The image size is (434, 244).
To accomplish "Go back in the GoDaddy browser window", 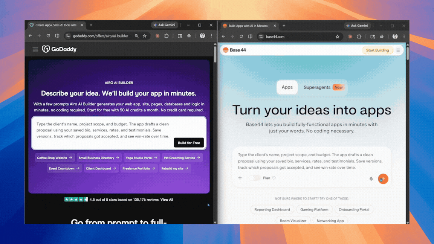I will (30, 36).
